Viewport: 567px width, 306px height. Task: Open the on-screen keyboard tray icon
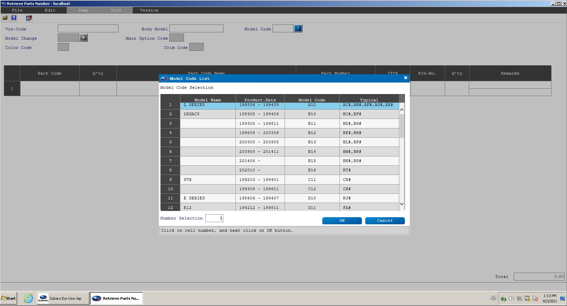(493, 298)
